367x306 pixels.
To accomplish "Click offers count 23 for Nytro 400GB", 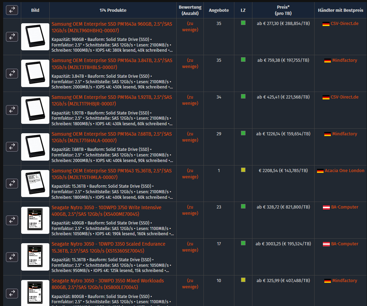I will point(219,207).
